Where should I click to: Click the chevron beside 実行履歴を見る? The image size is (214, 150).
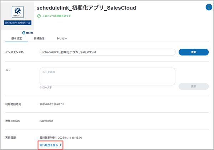tap(61, 145)
